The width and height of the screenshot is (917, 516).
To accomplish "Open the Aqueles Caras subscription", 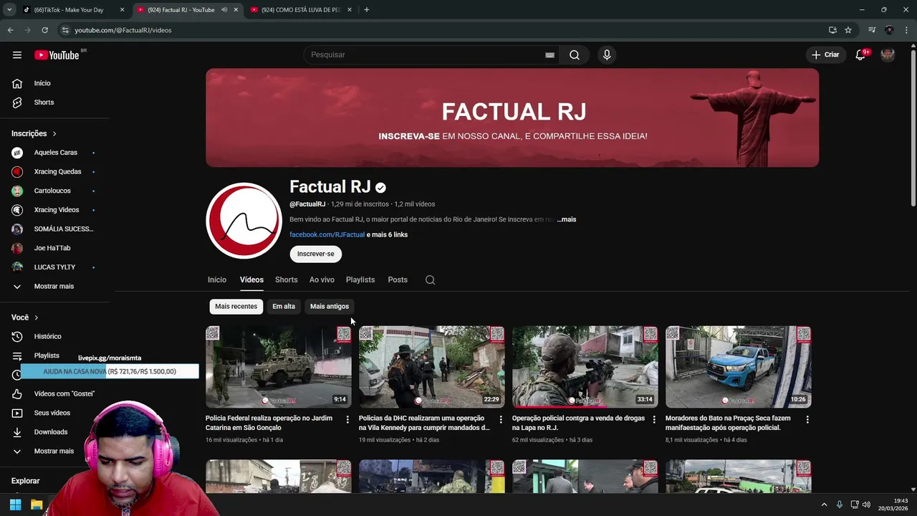I will [54, 153].
